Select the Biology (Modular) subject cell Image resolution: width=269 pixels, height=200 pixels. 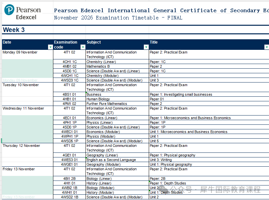coord(117,188)
